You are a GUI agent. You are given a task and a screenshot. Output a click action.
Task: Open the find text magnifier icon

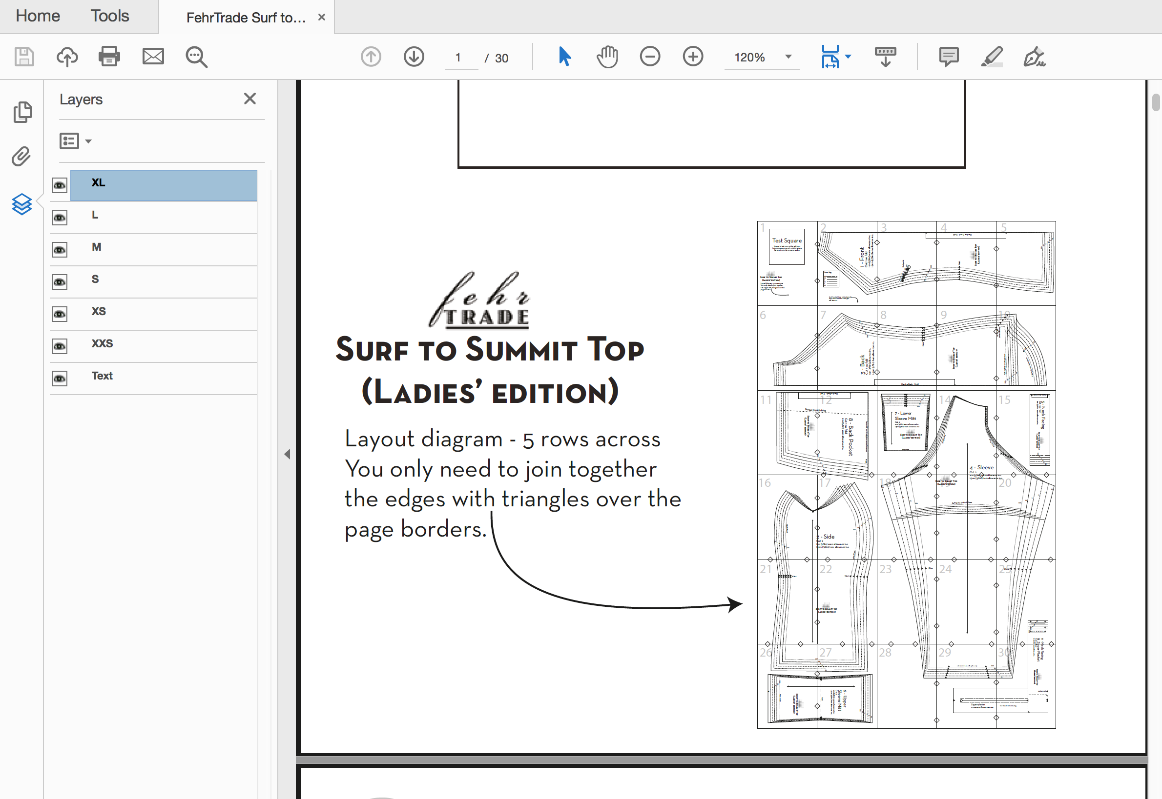(196, 57)
